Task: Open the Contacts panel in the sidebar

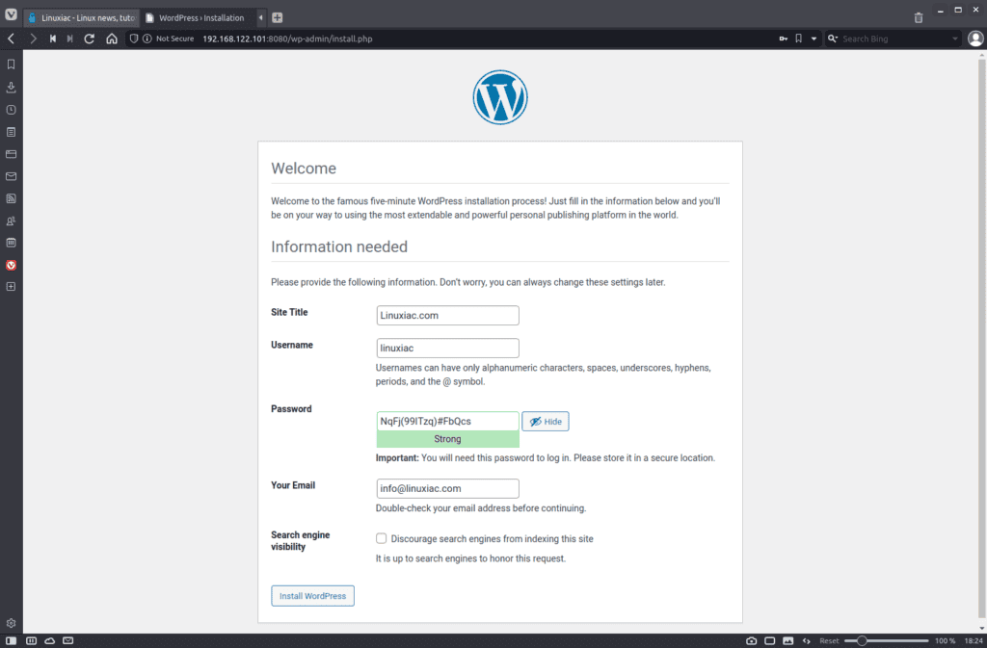Action: [x=11, y=220]
